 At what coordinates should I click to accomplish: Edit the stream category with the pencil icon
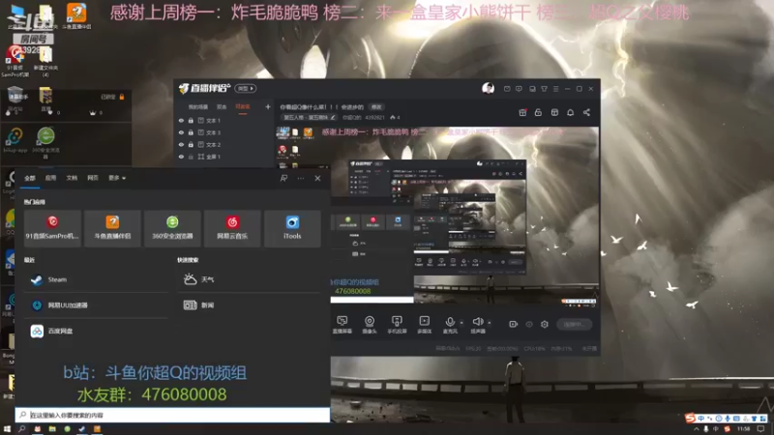pos(333,117)
